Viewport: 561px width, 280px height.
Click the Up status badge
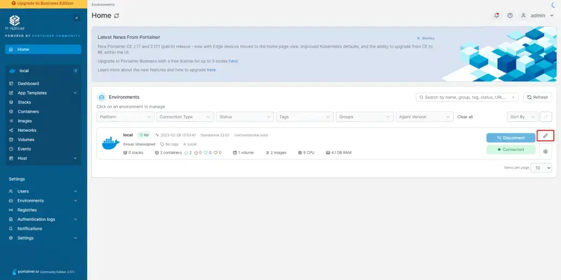coord(144,135)
